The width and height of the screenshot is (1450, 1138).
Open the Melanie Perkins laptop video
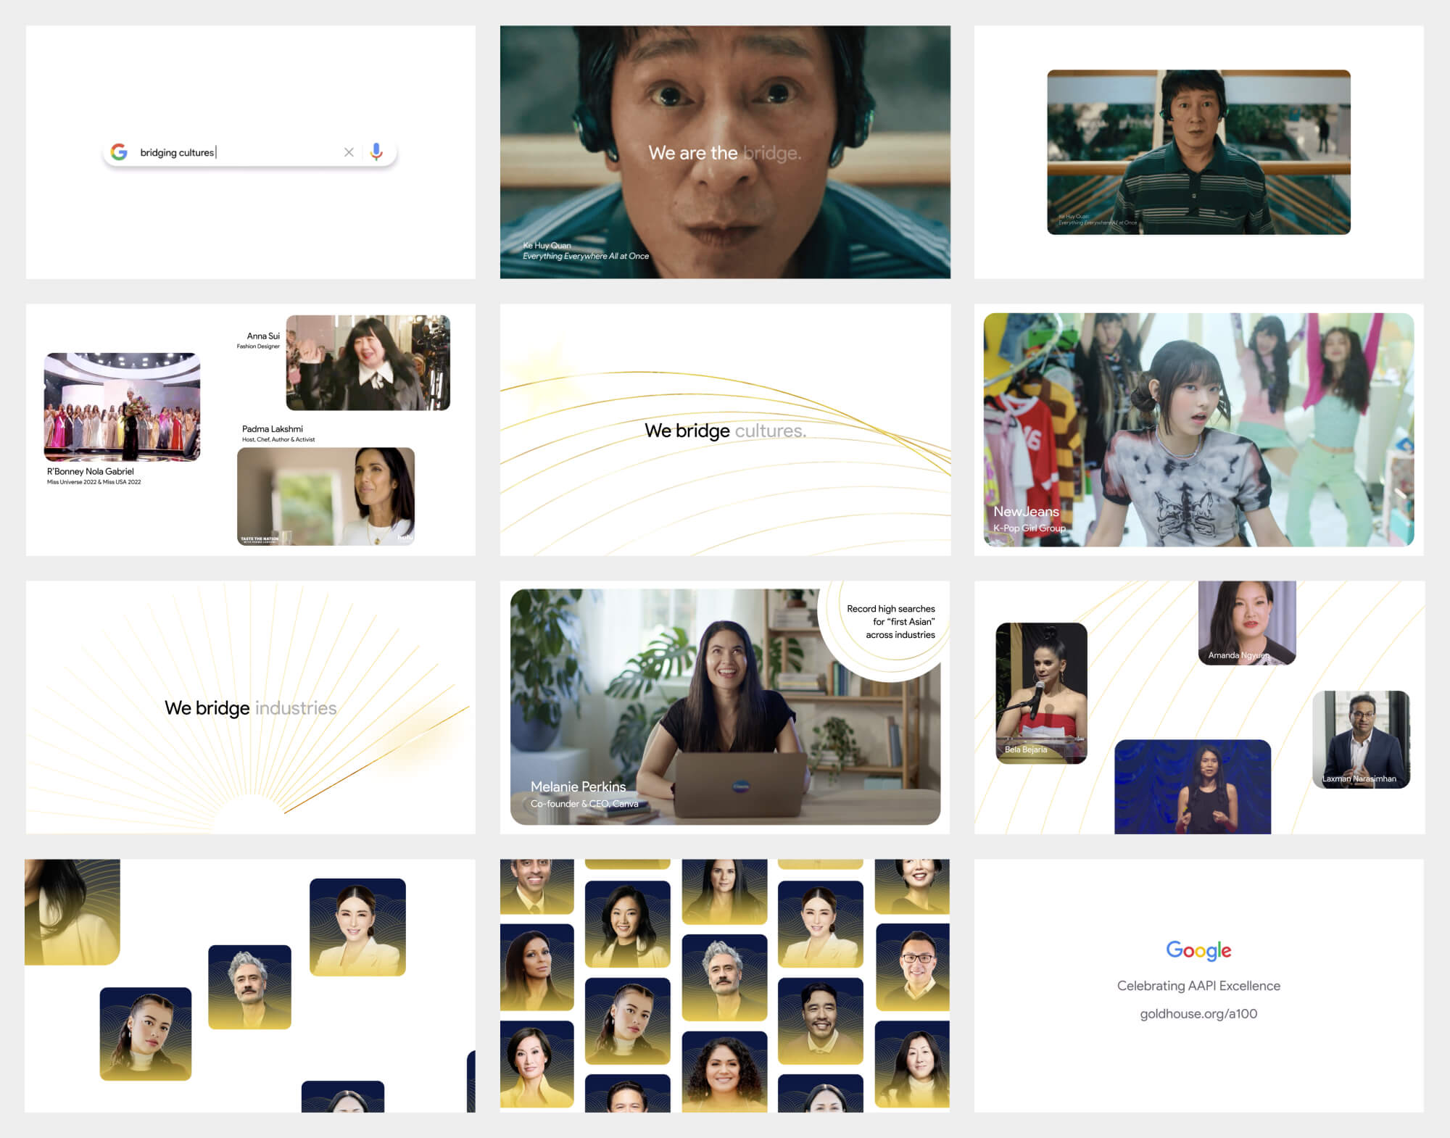(725, 707)
